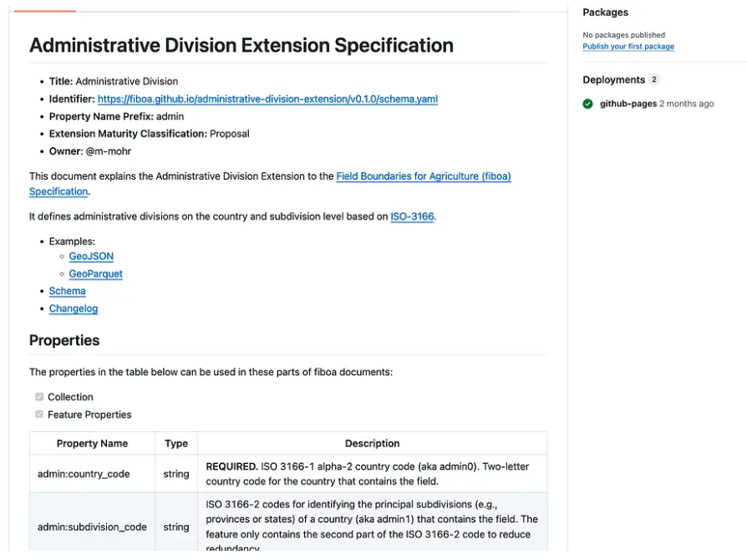Toggle the Feature Properties checkbox
Viewport: 747px width, 560px height.
click(x=39, y=415)
